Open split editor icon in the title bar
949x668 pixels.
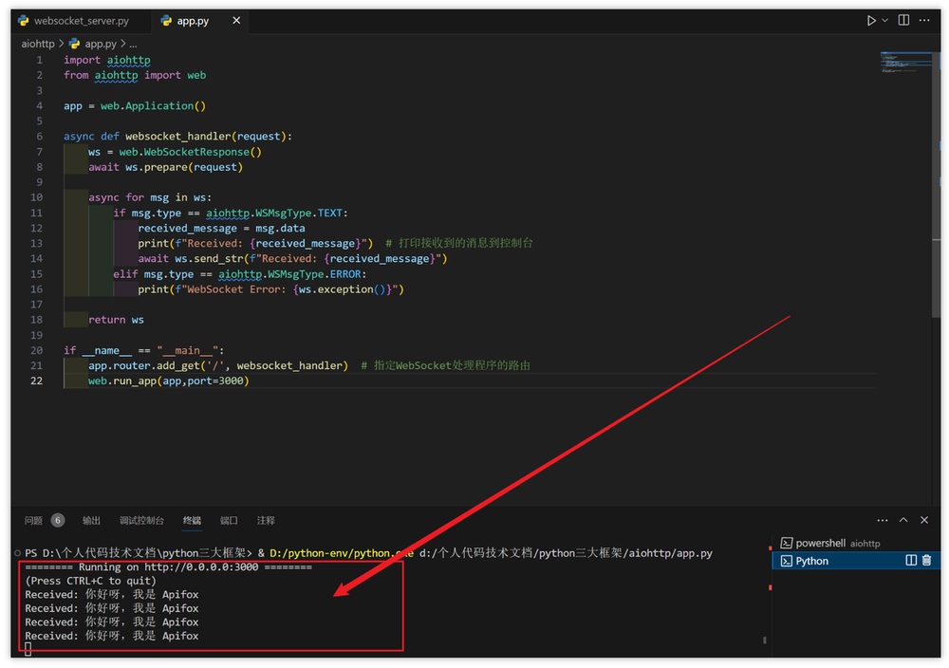coord(902,19)
